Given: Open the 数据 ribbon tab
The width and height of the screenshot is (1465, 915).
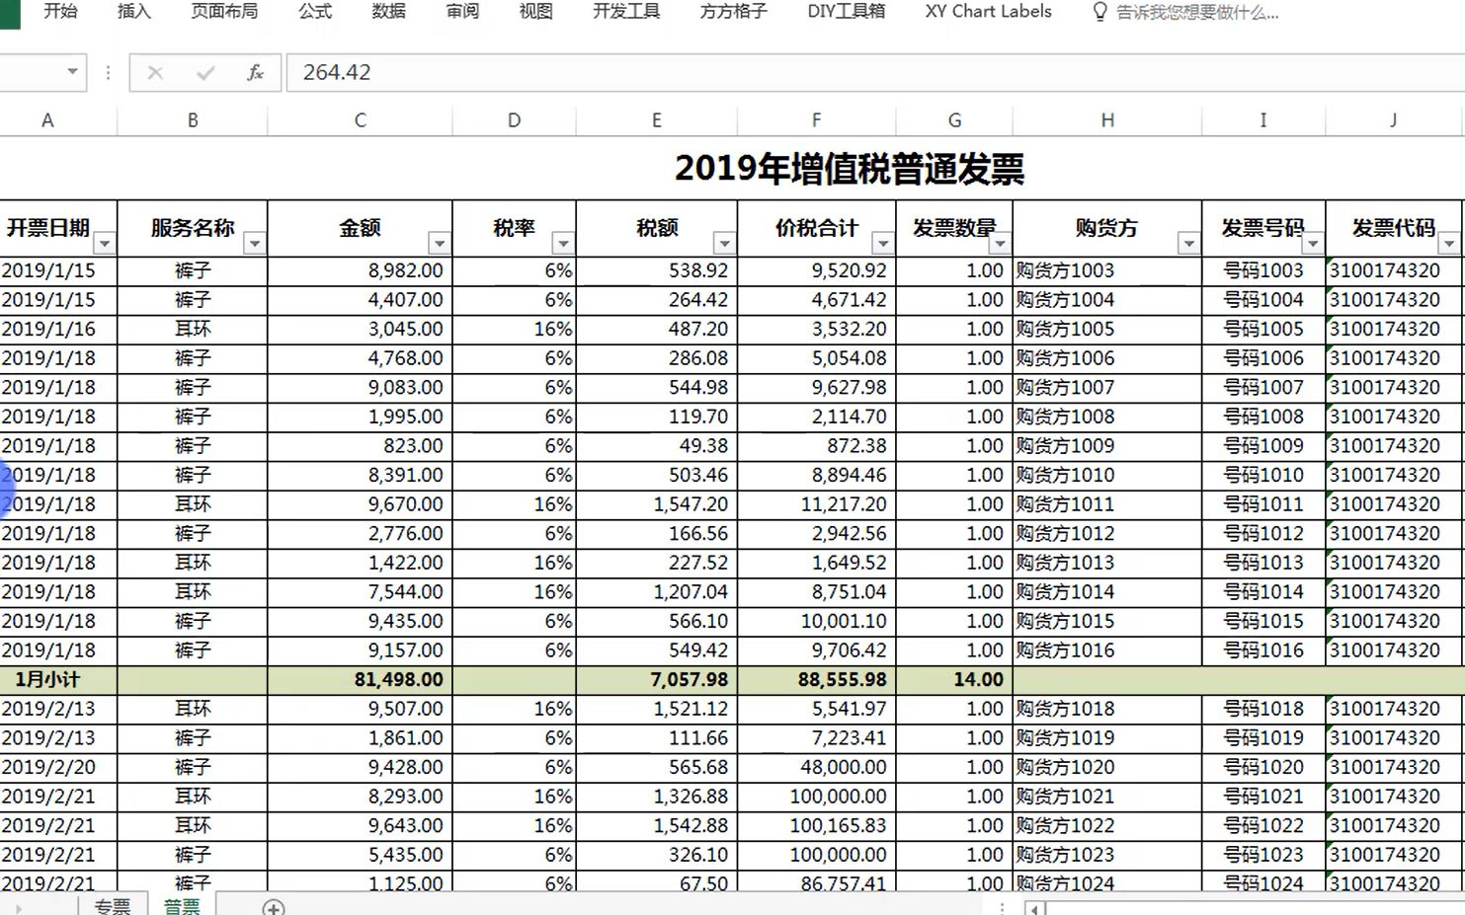Looking at the screenshot, I should point(388,12).
